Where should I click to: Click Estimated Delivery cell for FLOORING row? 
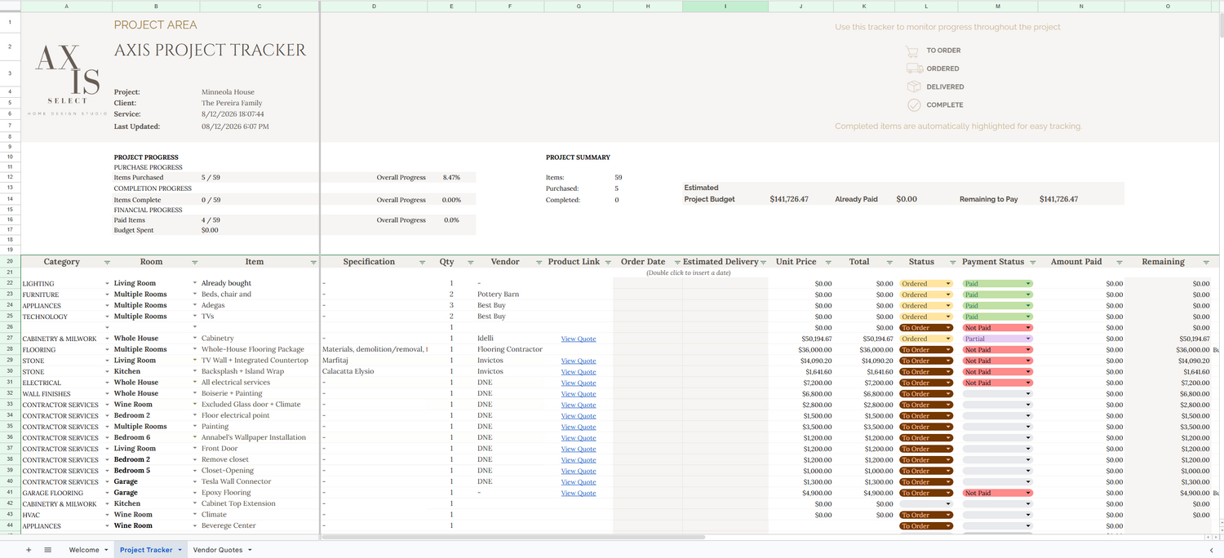tap(725, 350)
